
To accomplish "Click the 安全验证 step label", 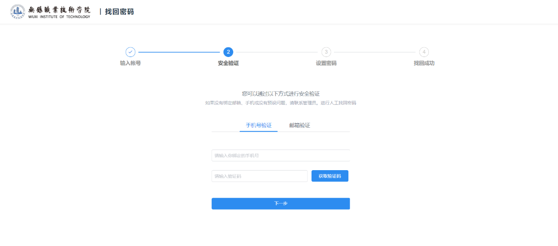I will click(228, 63).
